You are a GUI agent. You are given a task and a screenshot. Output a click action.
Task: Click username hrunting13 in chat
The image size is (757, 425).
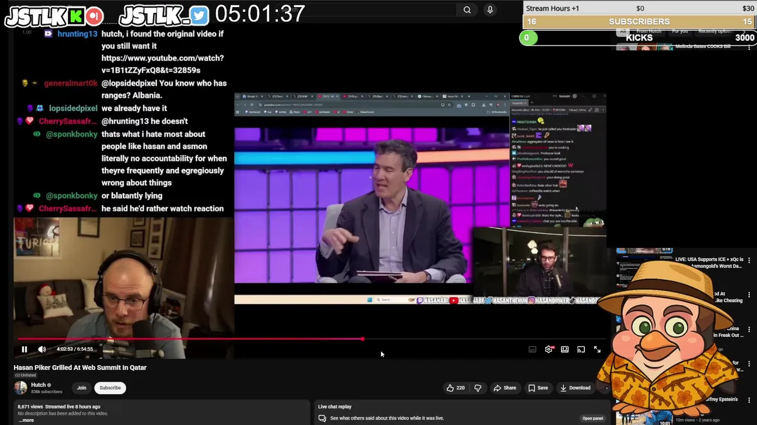point(77,34)
